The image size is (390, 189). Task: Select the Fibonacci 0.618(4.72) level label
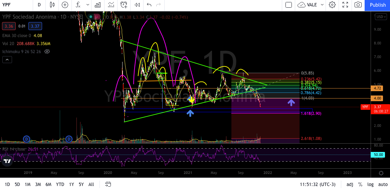311,88
